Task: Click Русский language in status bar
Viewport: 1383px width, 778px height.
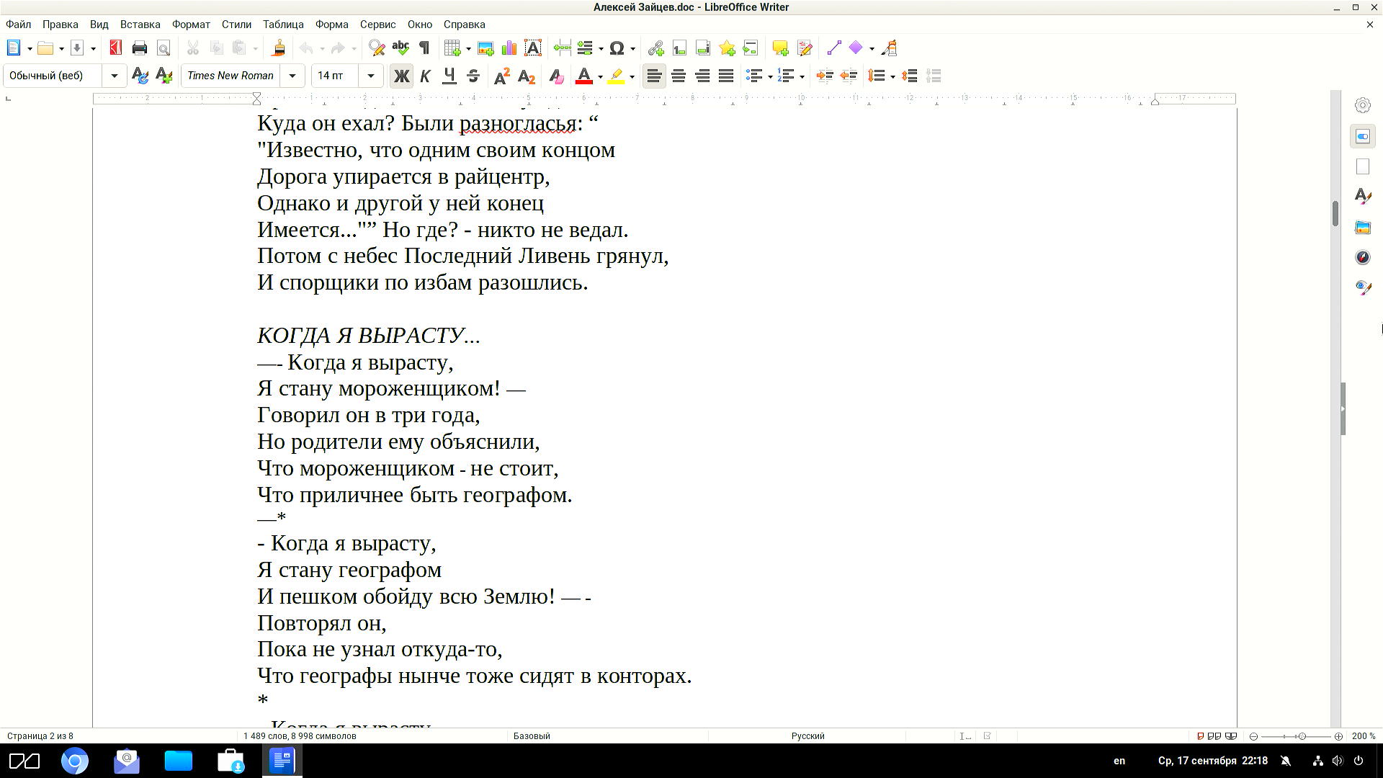Action: (x=807, y=735)
